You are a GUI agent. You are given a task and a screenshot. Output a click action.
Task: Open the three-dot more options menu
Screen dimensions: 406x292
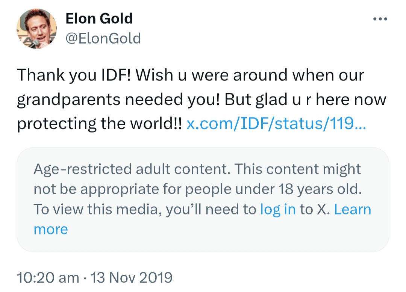[x=380, y=19]
